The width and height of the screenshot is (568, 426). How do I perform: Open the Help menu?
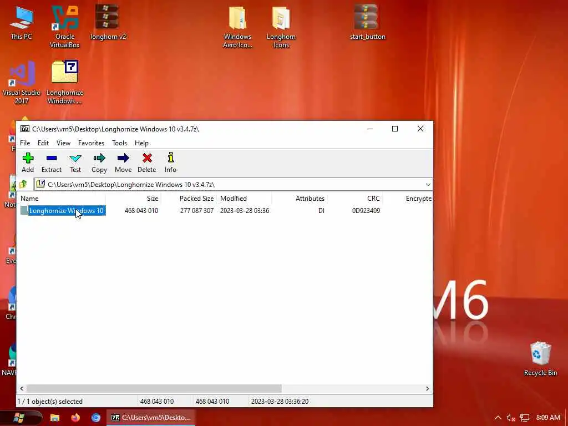tap(141, 143)
